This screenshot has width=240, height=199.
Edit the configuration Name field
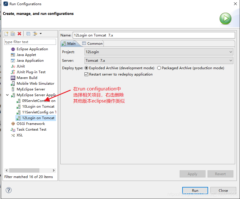154,35
